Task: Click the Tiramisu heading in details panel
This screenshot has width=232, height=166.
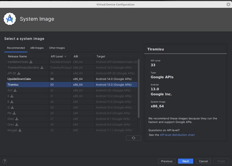Action: (x=155, y=49)
